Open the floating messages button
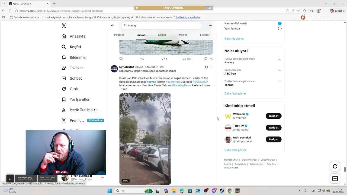This screenshot has width=347, height=195. pos(335,178)
